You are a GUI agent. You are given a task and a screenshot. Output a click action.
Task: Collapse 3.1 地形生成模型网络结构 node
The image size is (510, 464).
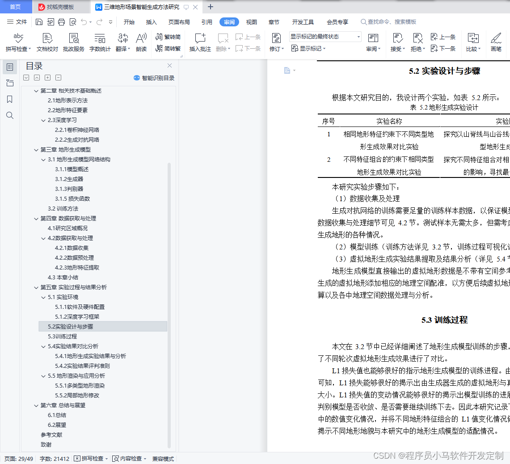[43, 160]
